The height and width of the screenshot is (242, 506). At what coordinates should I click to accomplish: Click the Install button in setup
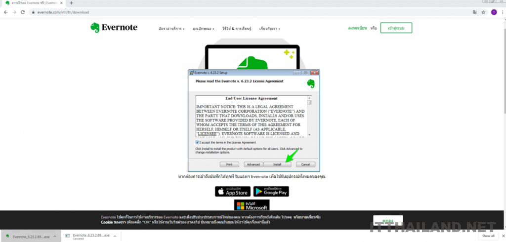point(277,164)
